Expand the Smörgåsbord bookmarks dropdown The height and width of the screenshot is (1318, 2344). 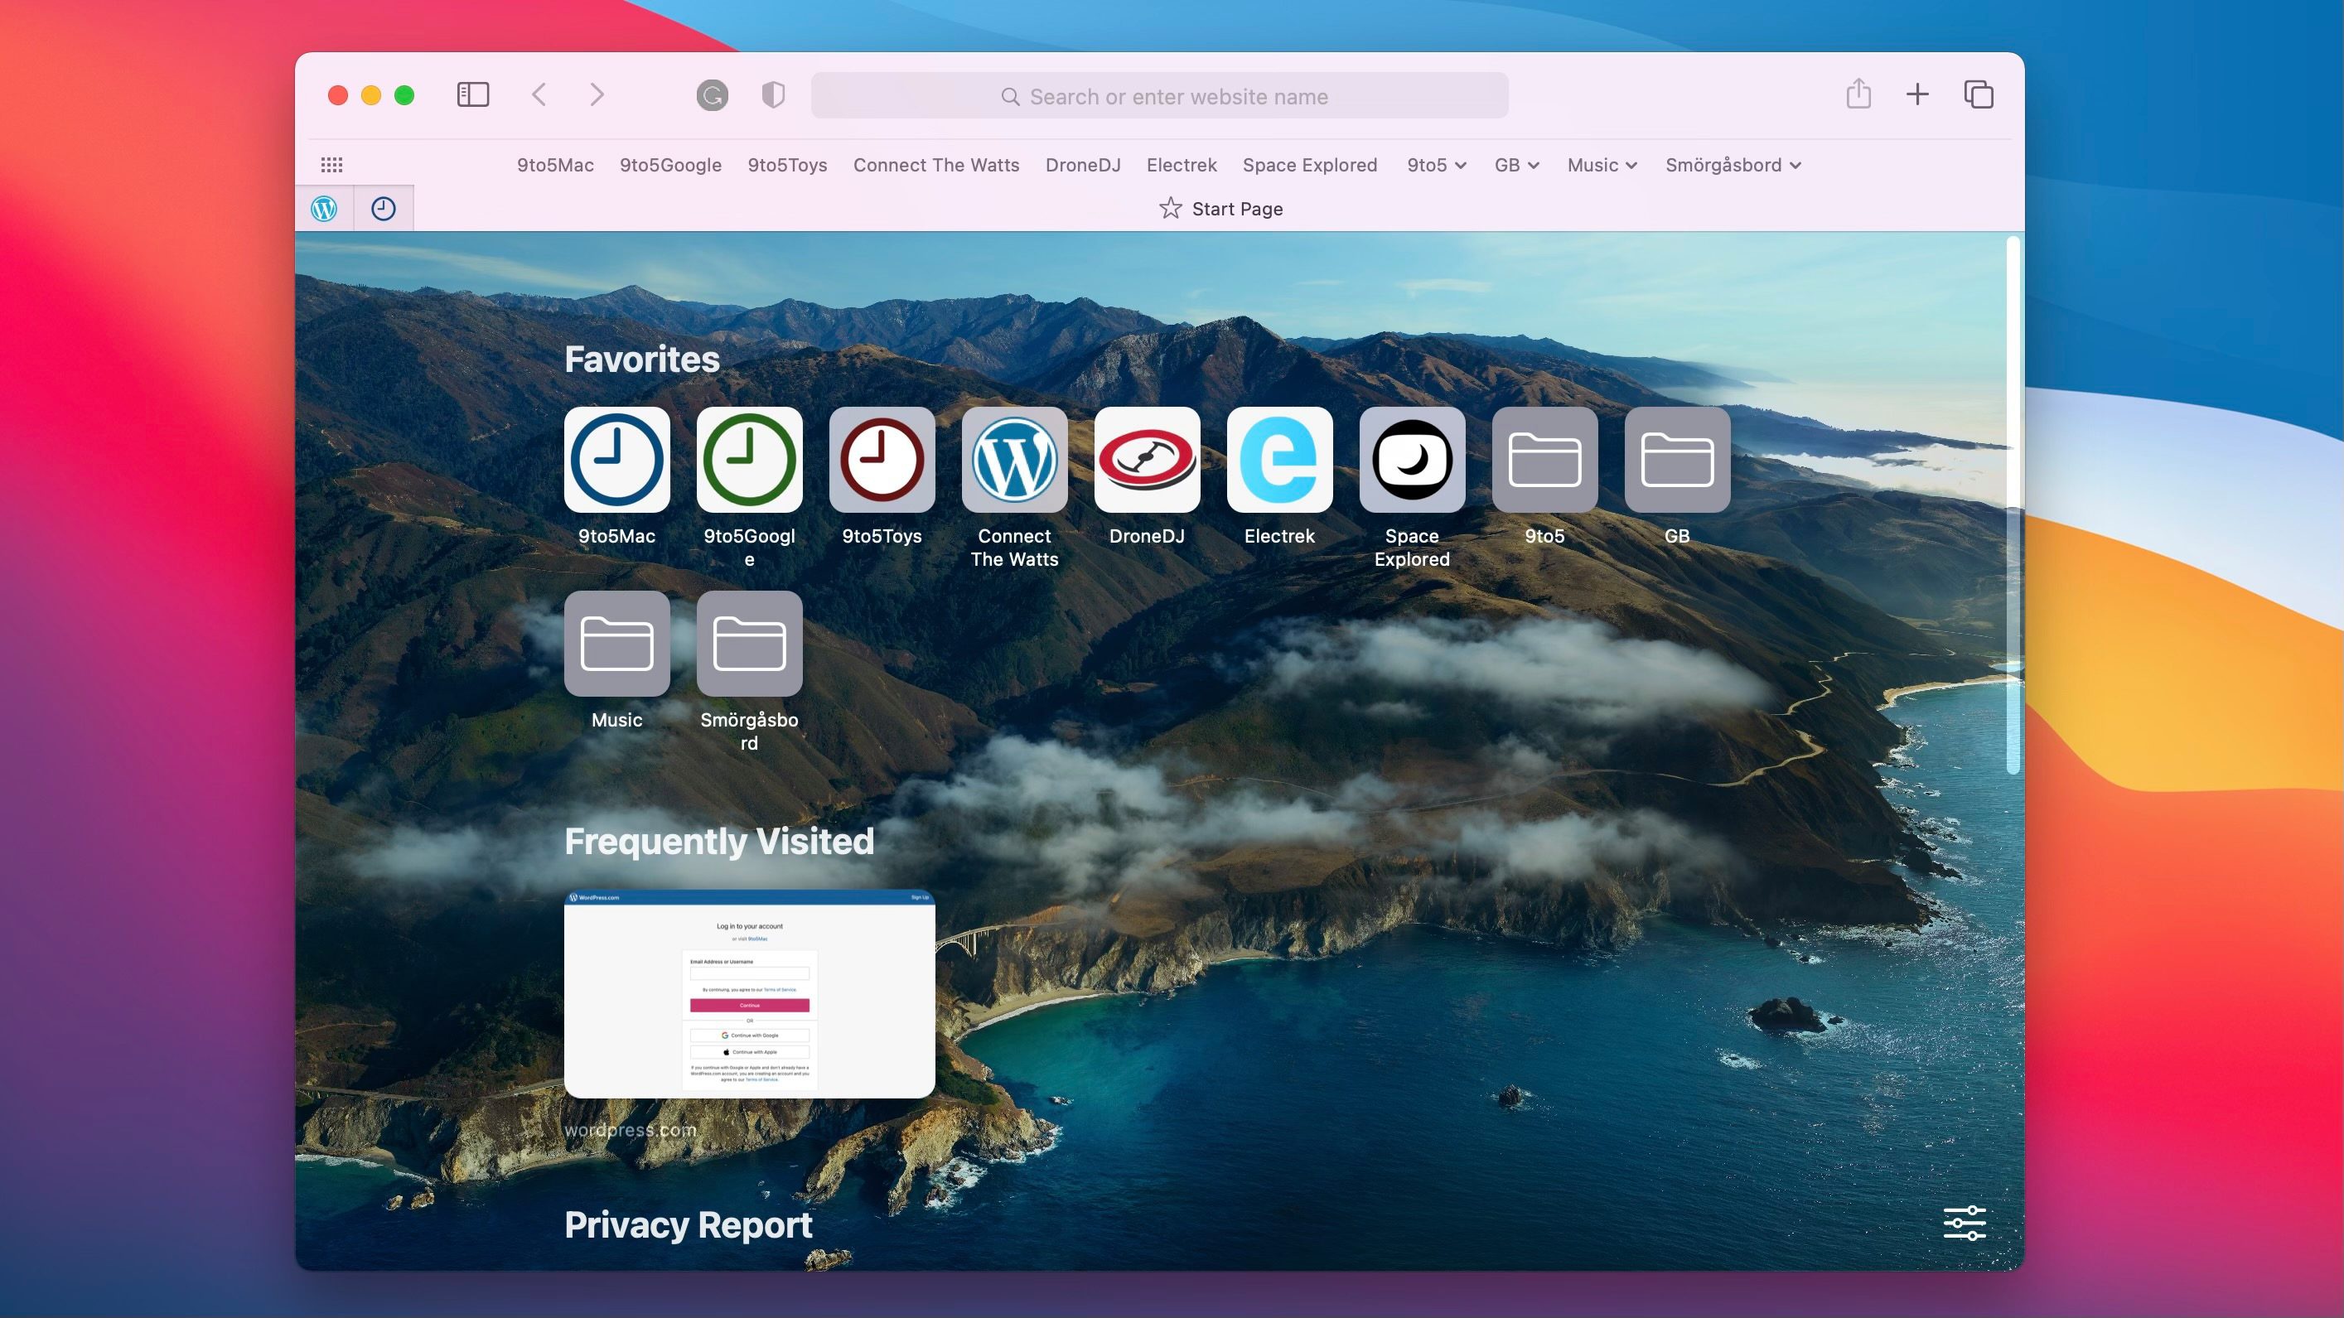click(1733, 165)
